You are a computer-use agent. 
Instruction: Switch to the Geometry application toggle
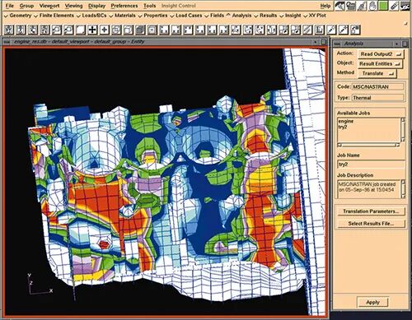click(17, 16)
